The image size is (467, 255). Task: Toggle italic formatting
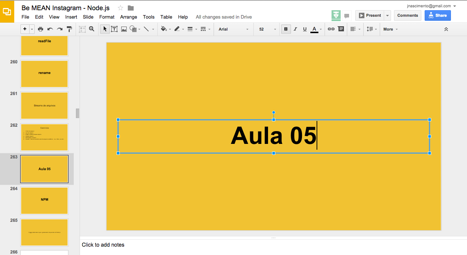point(295,29)
